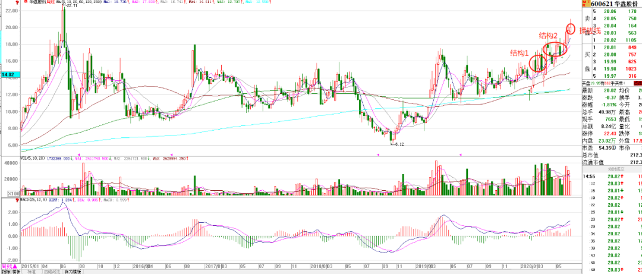The width and height of the screenshot is (642, 274).
Task: Click the MA(5,10,20,60,120,250) indicator parameters
Action: tap(79, 2)
